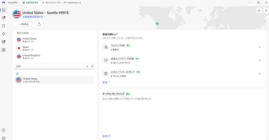Select recent connection United States
The image size is (269, 140).
tap(54, 40)
